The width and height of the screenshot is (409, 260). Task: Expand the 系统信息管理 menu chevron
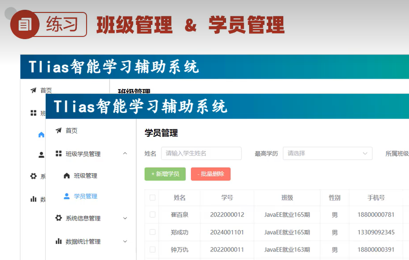click(125, 218)
